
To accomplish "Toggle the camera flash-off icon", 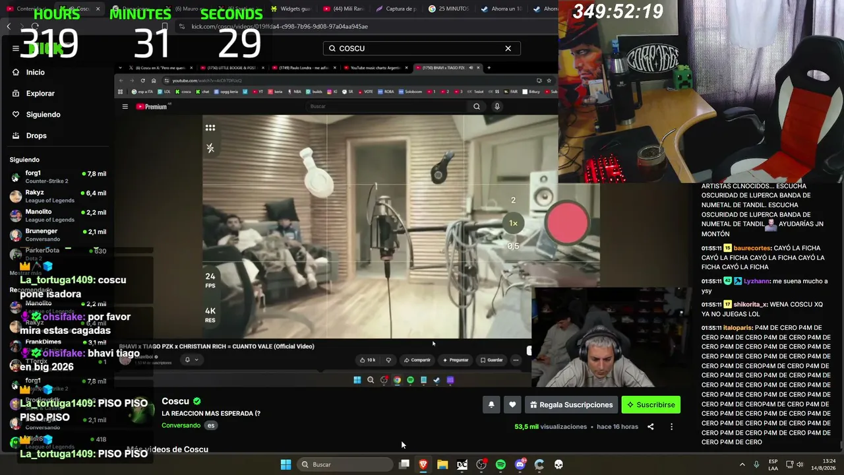I will 210,148.
